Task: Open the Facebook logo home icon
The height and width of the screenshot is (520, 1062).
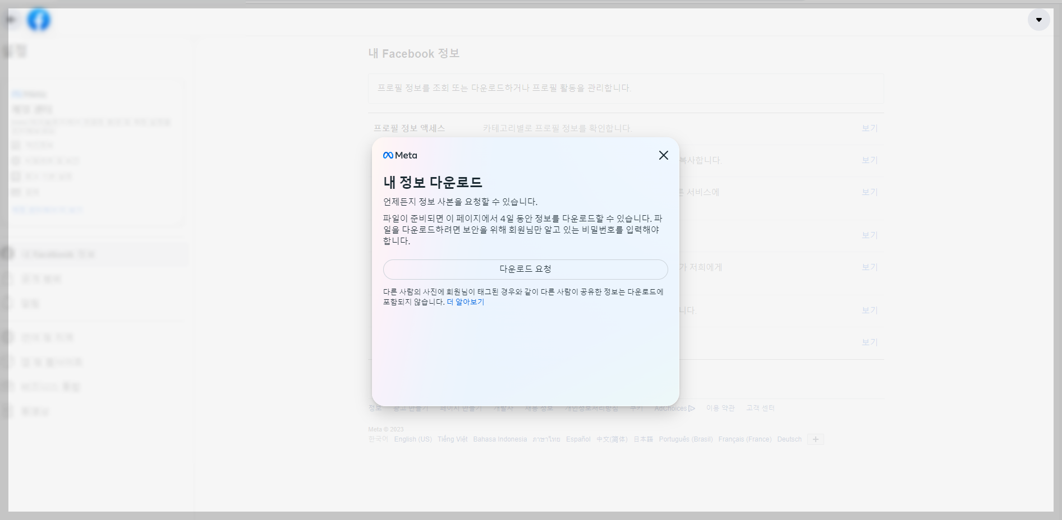Action: coord(39,20)
